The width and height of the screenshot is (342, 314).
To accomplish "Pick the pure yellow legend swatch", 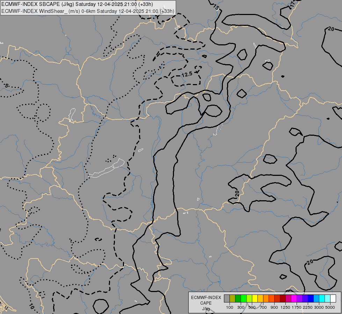I will tap(255, 298).
